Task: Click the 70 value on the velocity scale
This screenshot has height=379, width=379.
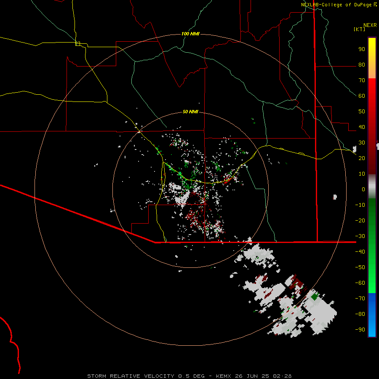Action: click(x=362, y=80)
